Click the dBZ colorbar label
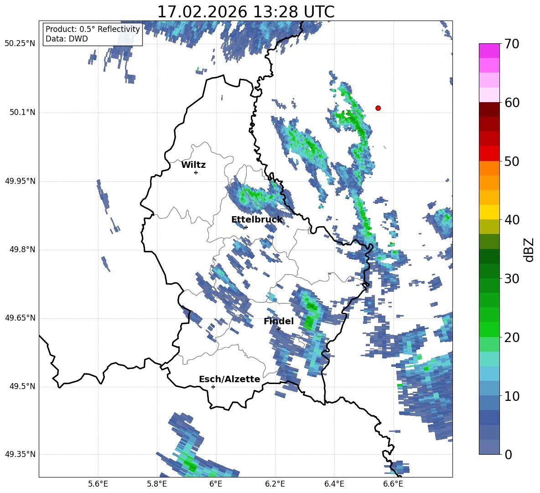 (x=530, y=249)
